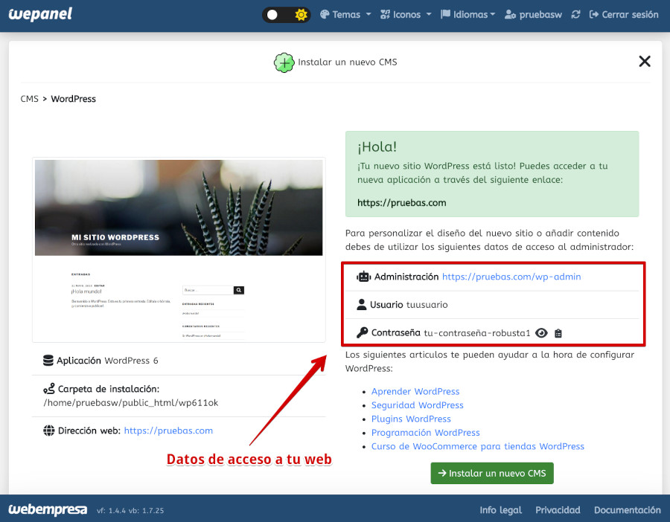Open Info legal footer link
This screenshot has height=522, width=670.
pos(500,510)
